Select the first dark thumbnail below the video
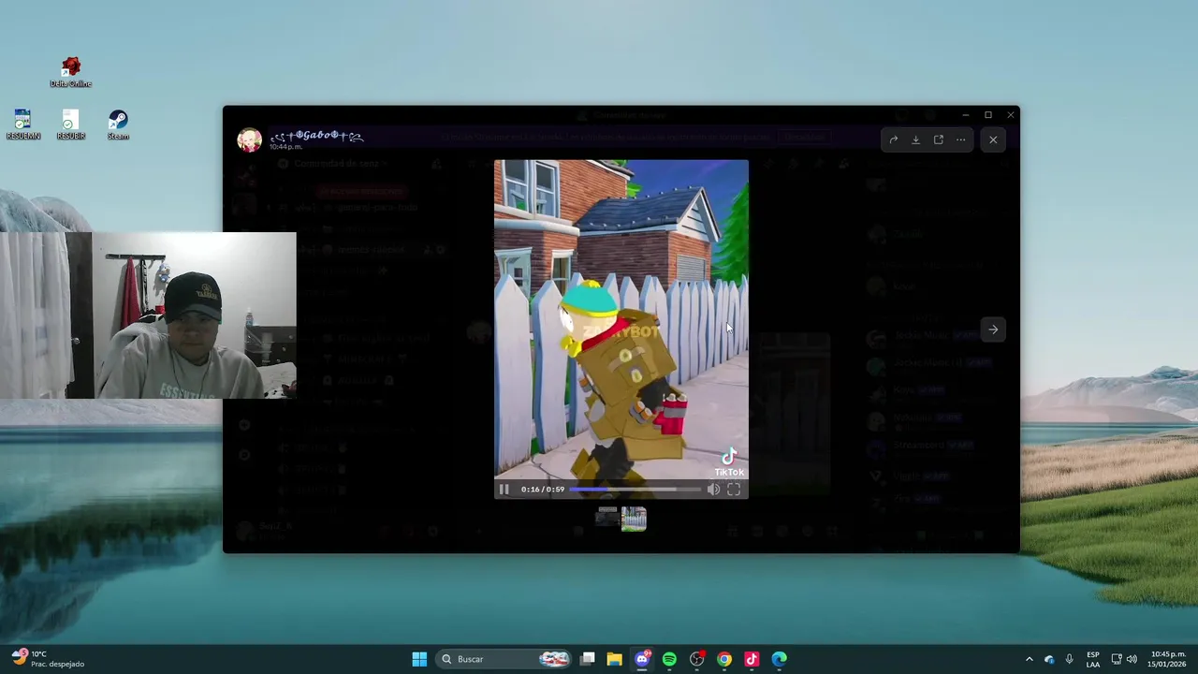The image size is (1198, 674). 607,518
